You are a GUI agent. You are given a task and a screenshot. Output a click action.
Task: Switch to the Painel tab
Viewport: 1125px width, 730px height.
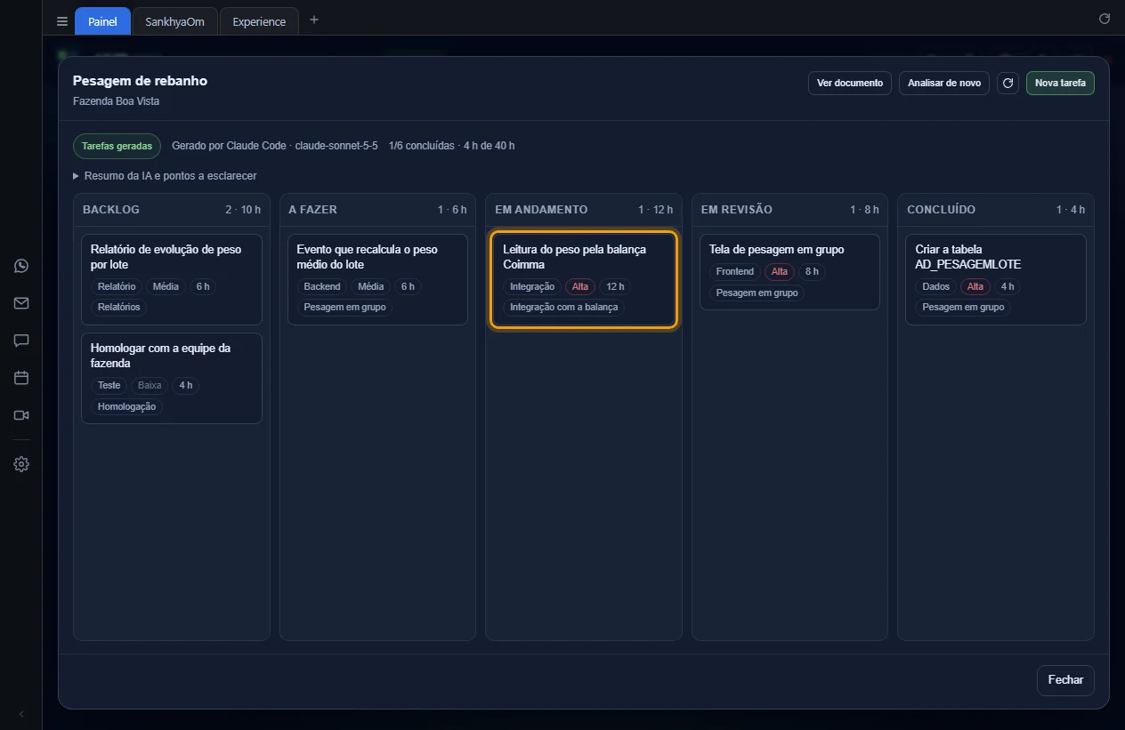tap(102, 21)
